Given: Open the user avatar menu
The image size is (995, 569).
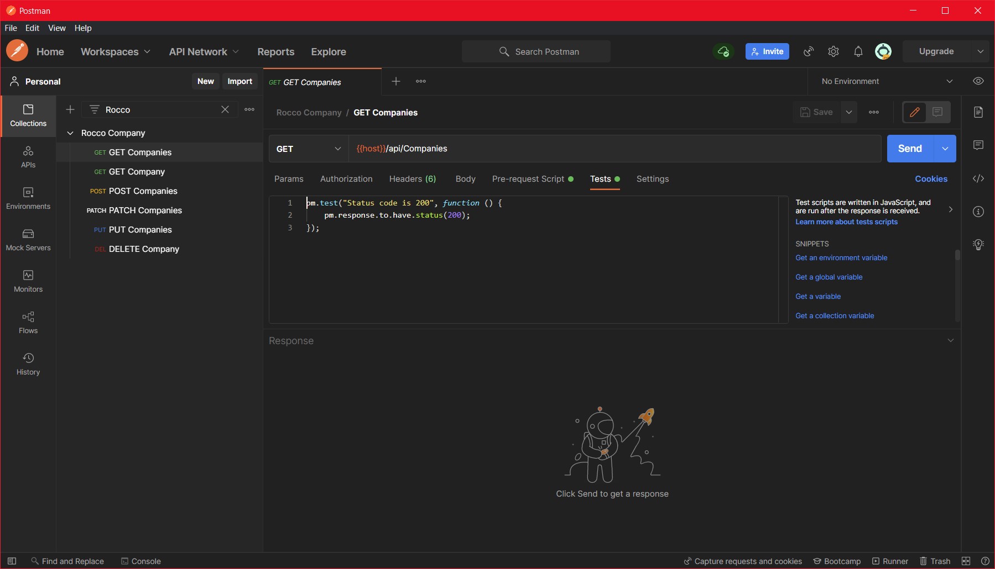Looking at the screenshot, I should coord(883,51).
